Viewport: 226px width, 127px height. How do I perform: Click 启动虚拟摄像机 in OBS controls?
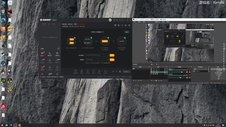click(x=218, y=73)
